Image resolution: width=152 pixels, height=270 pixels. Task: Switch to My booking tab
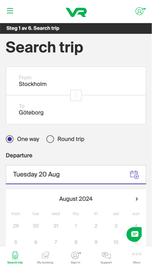click(45, 258)
